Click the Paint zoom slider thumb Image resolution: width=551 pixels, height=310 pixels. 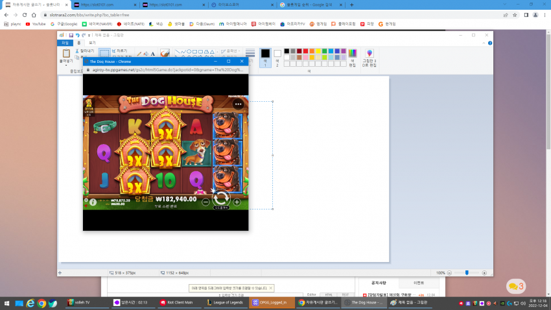(467, 273)
